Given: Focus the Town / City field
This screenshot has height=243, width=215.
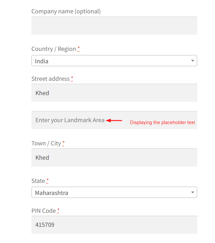Looking at the screenshot, I should (114, 157).
